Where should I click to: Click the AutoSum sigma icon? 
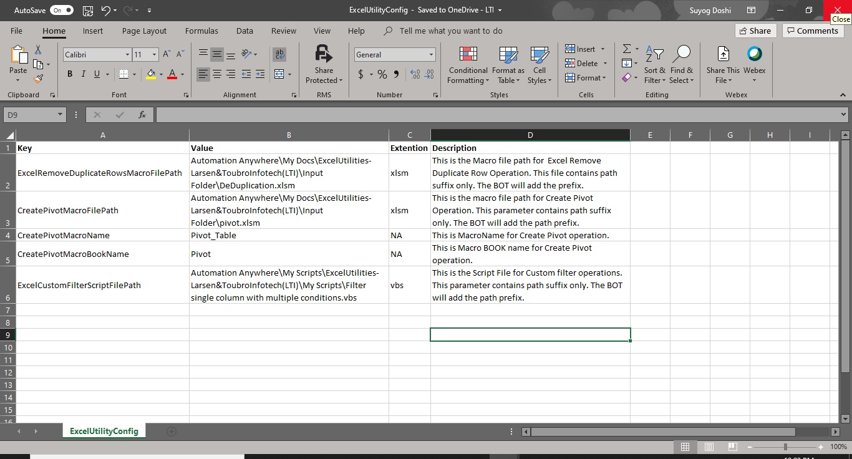(x=627, y=49)
